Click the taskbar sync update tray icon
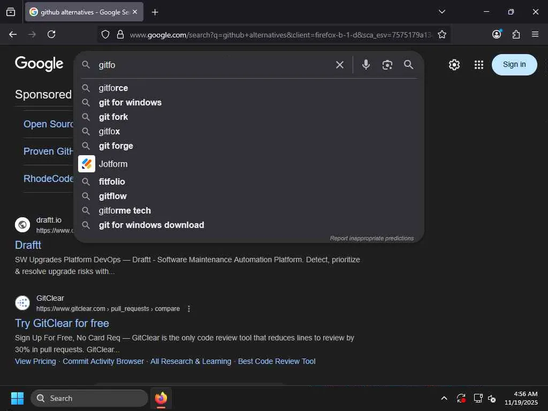Image resolution: width=548 pixels, height=411 pixels. (x=461, y=398)
